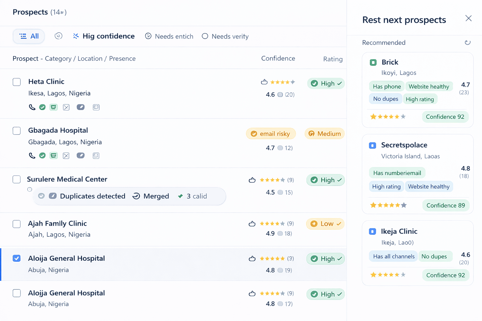
Task: Click the clock history icon in the filter bar
Action: (58, 36)
